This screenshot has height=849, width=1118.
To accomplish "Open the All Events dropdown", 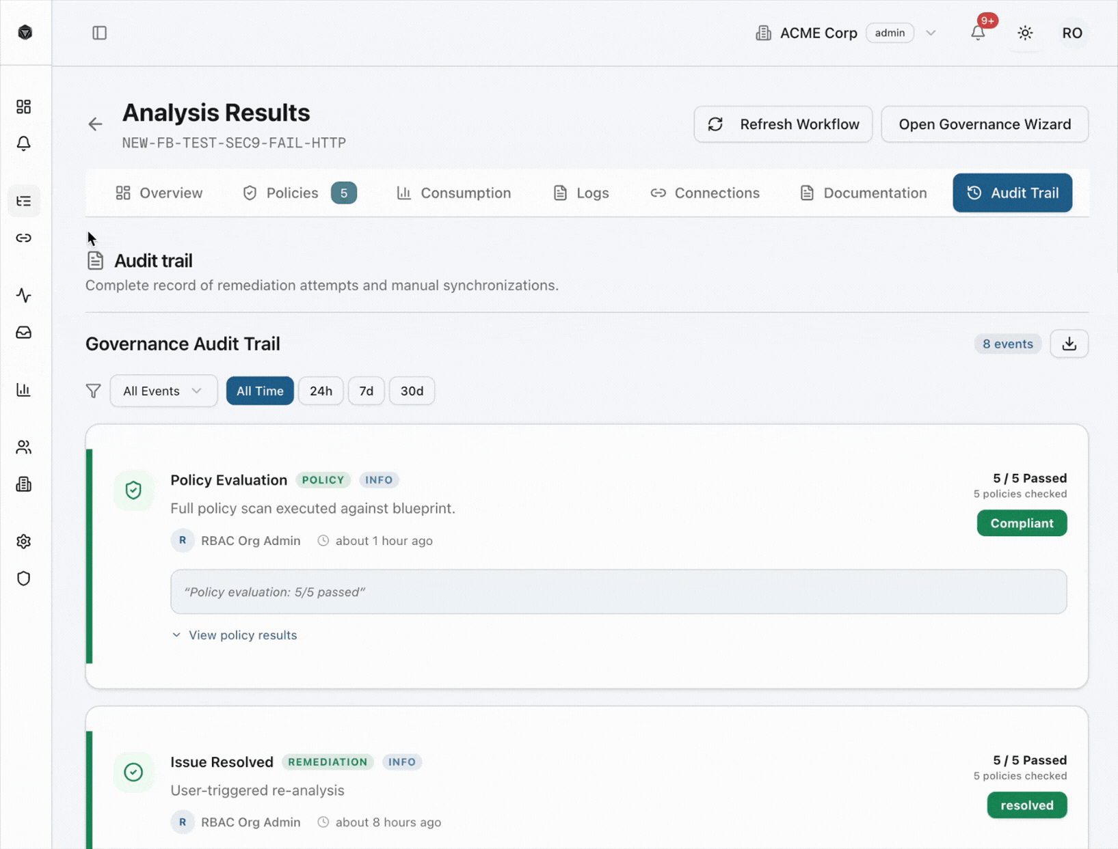I will click(163, 391).
